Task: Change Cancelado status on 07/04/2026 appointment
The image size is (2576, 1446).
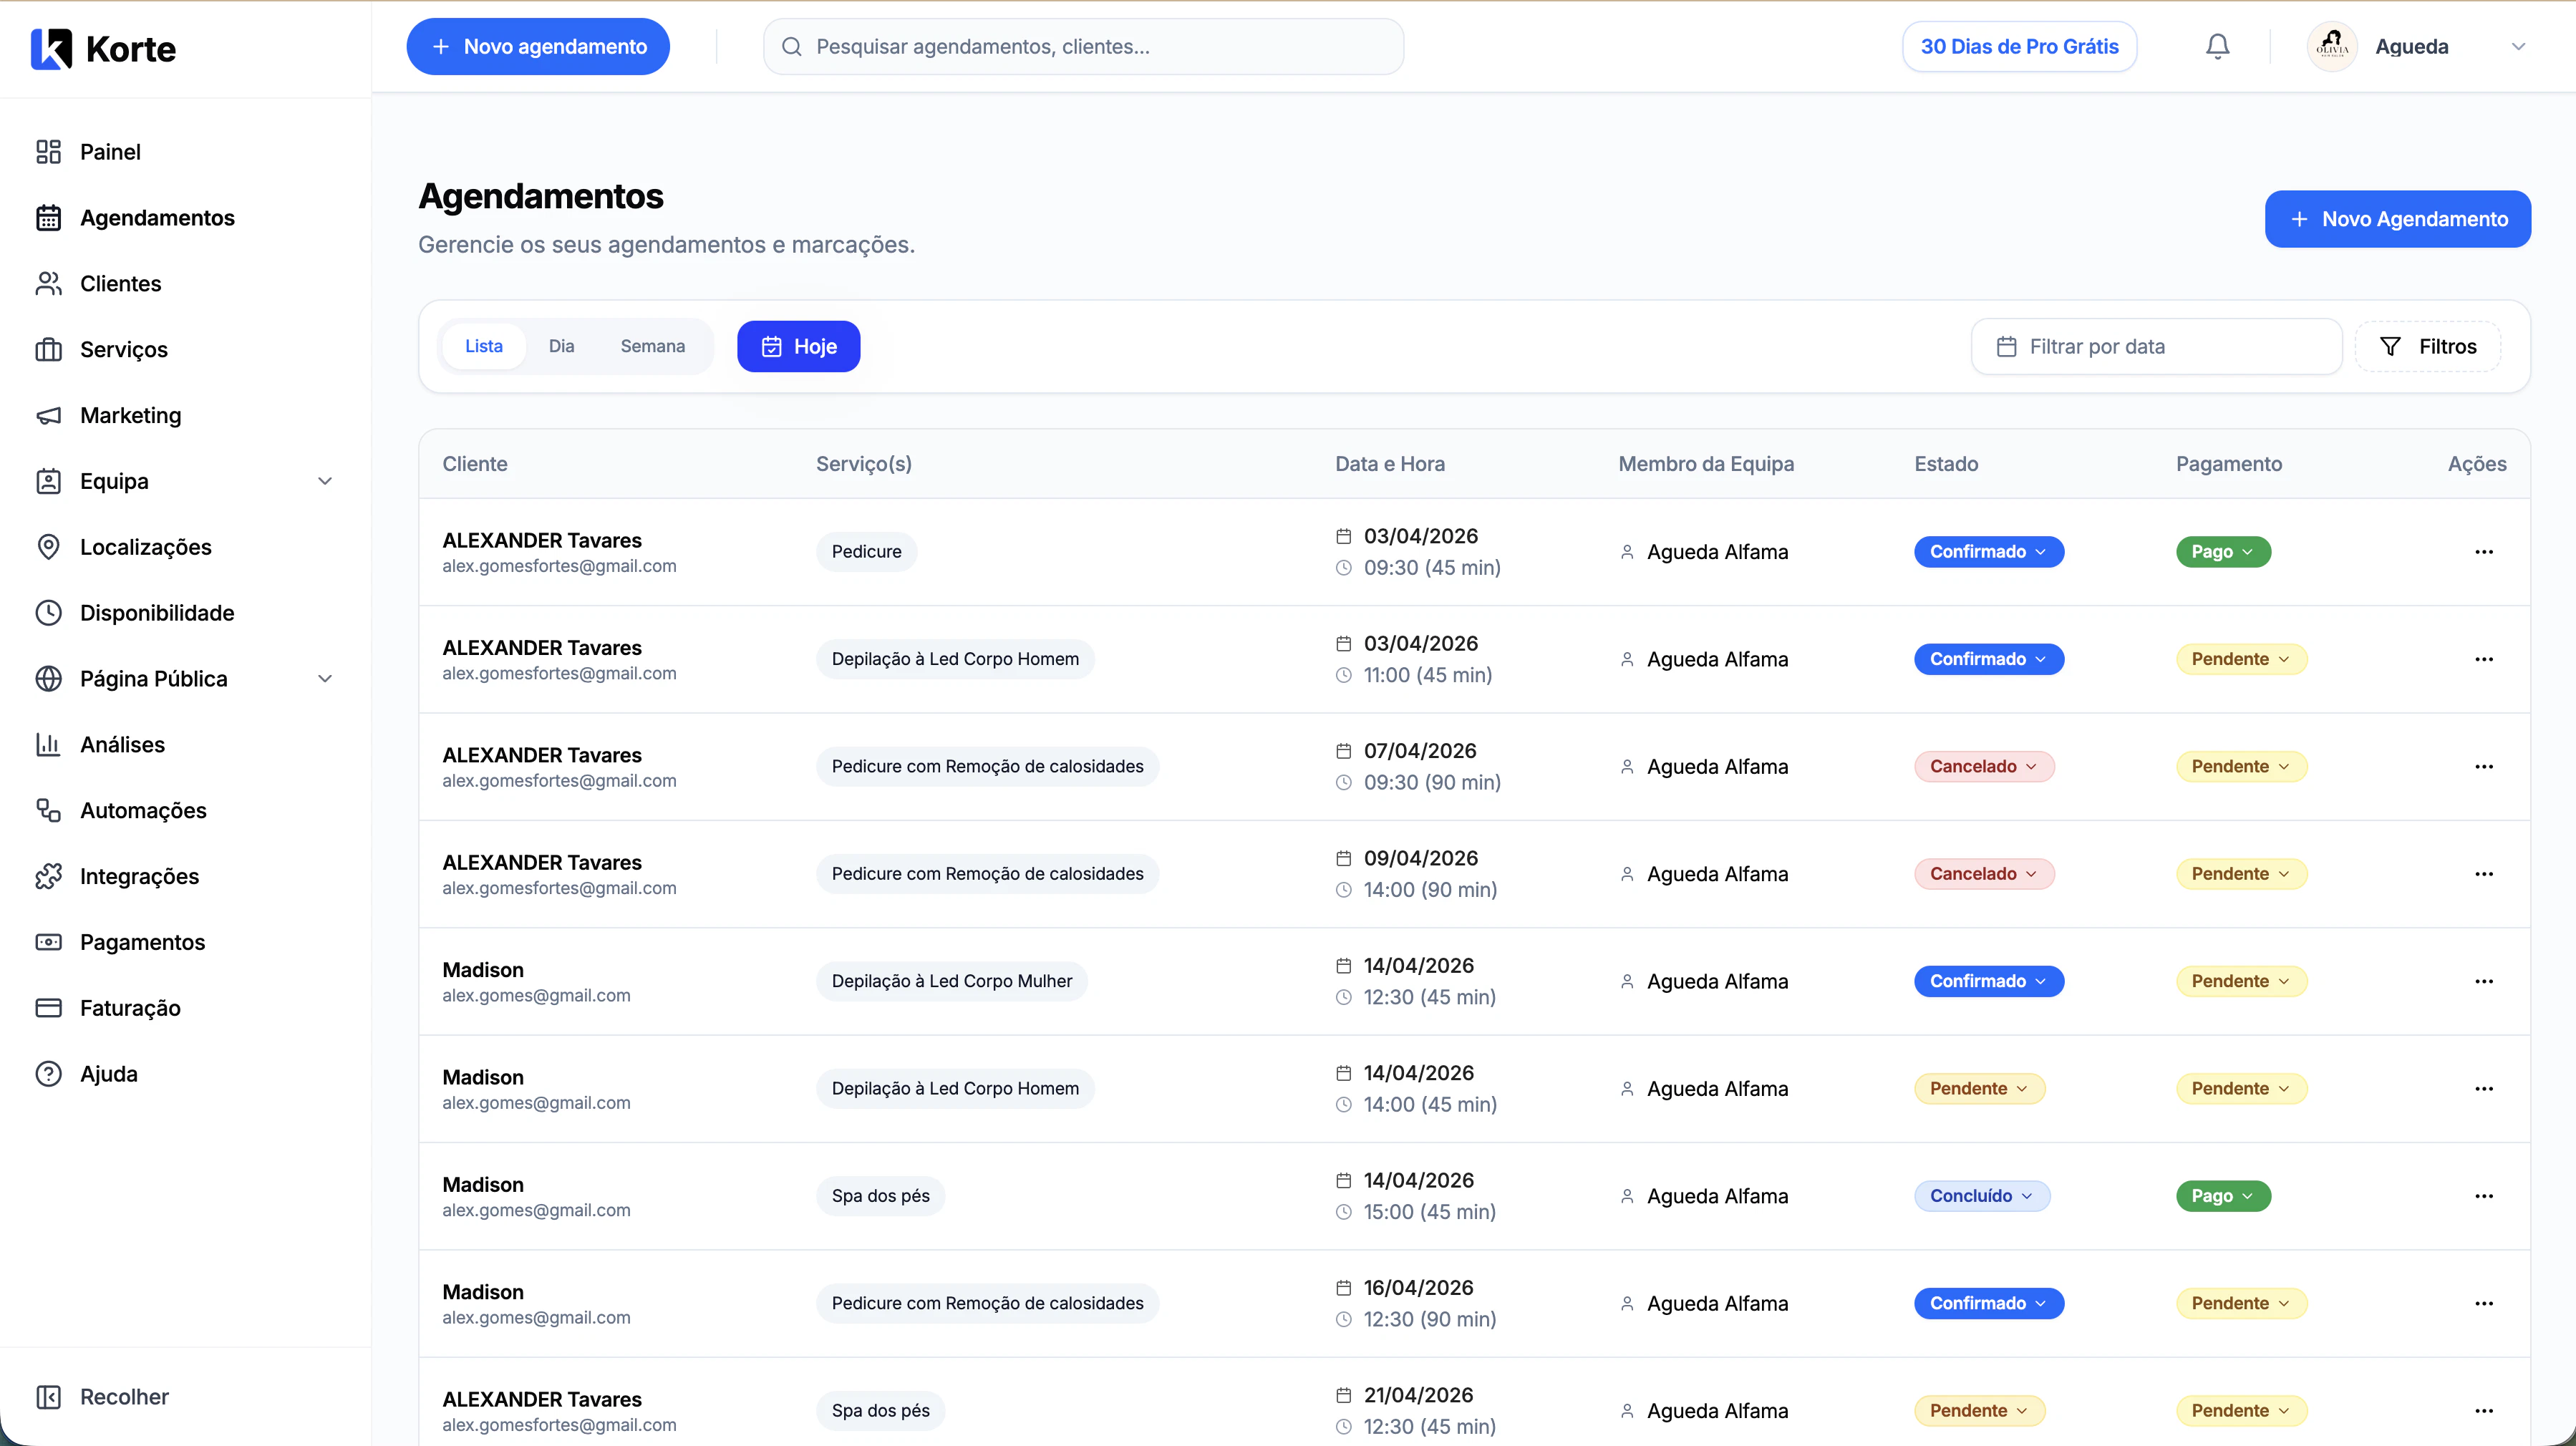Action: [x=1983, y=767]
